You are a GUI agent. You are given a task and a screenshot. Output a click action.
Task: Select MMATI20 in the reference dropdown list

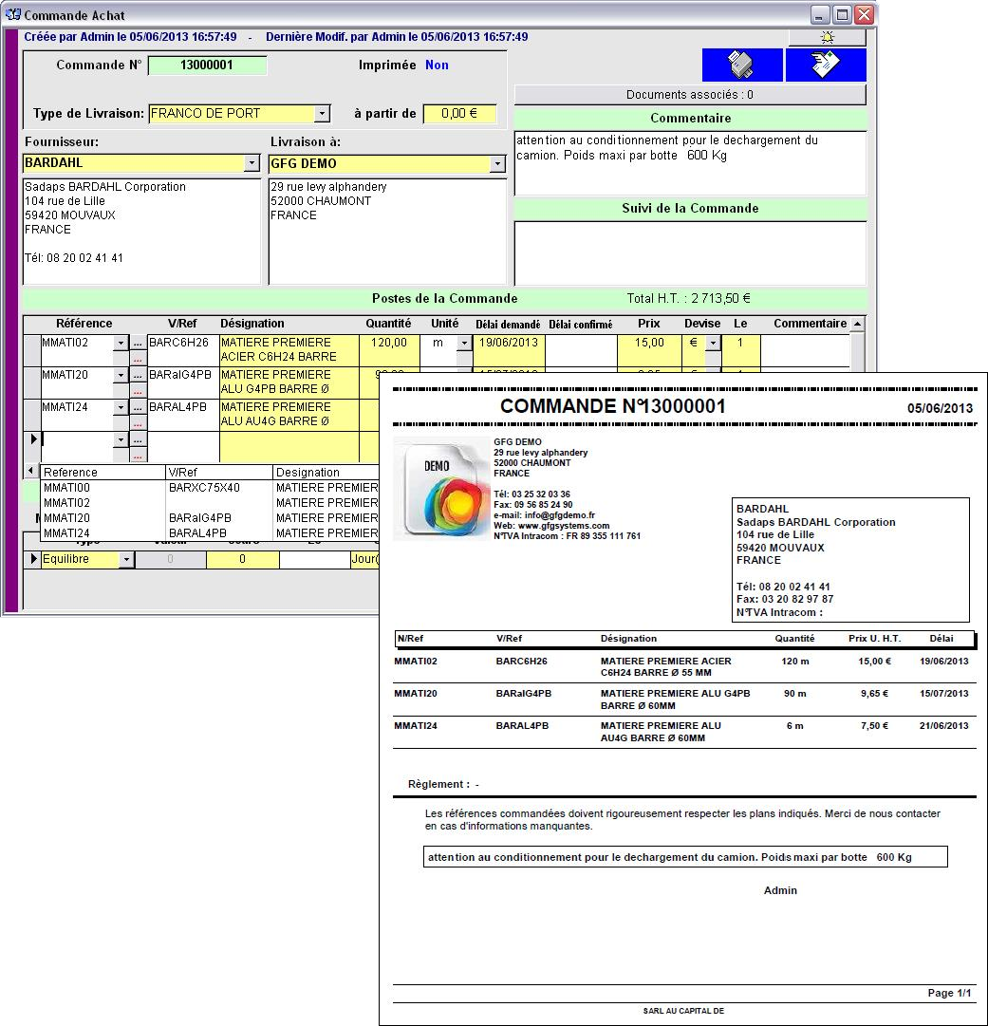210,517
